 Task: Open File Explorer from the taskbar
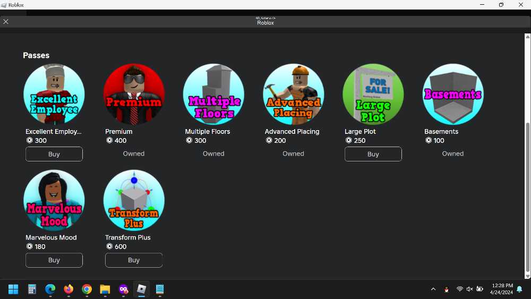tap(105, 289)
